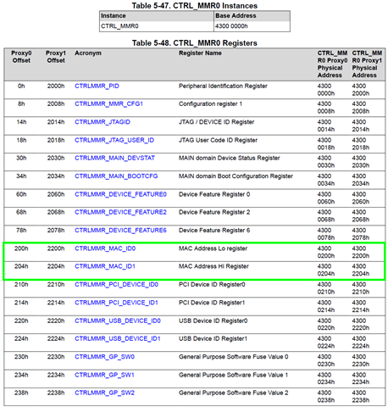Follow the CTRLMMR_USB_DEVICE_ID1 link

118,338
